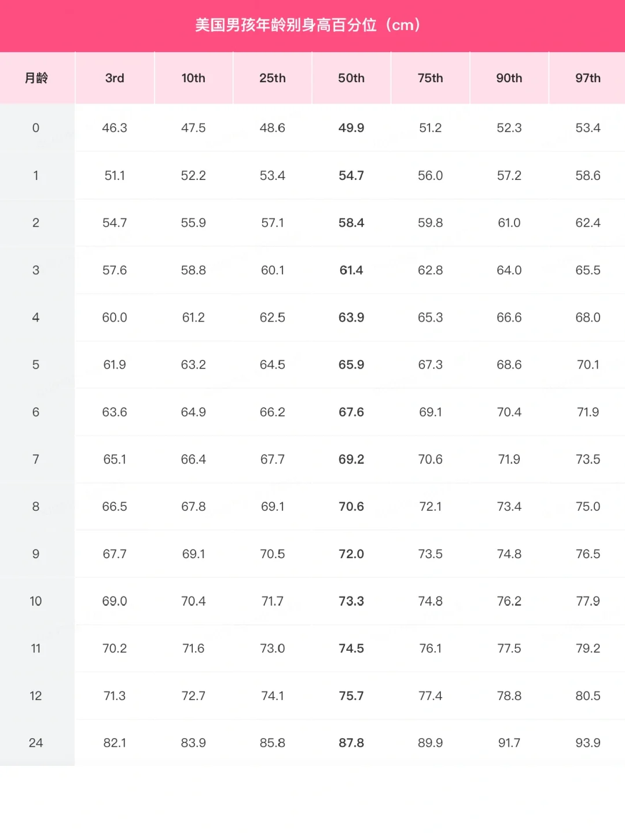Select the 3rd percentile column header
This screenshot has width=625, height=833.
[x=115, y=78]
